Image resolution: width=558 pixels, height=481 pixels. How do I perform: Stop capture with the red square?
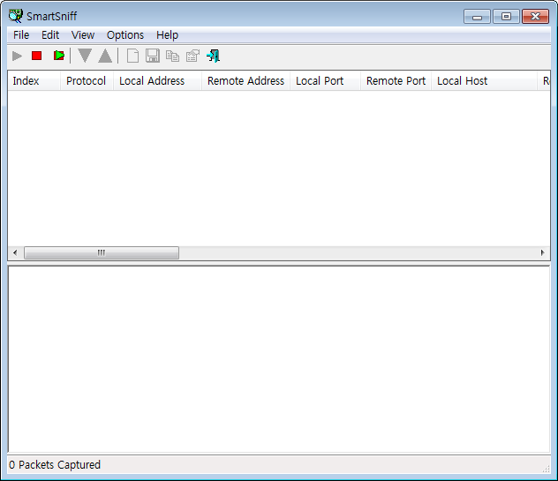click(37, 56)
